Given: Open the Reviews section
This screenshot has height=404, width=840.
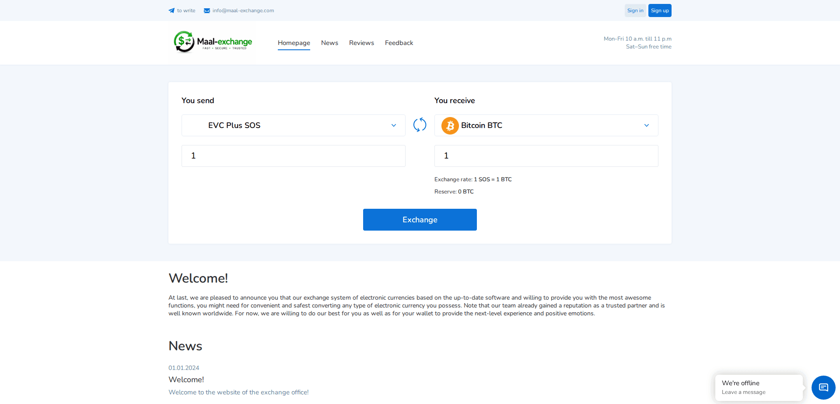Looking at the screenshot, I should pos(361,43).
